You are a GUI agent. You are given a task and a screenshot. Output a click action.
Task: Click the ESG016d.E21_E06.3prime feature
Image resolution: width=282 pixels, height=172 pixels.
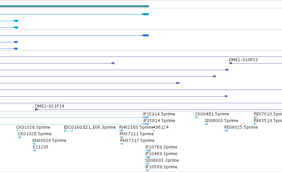tap(69, 131)
